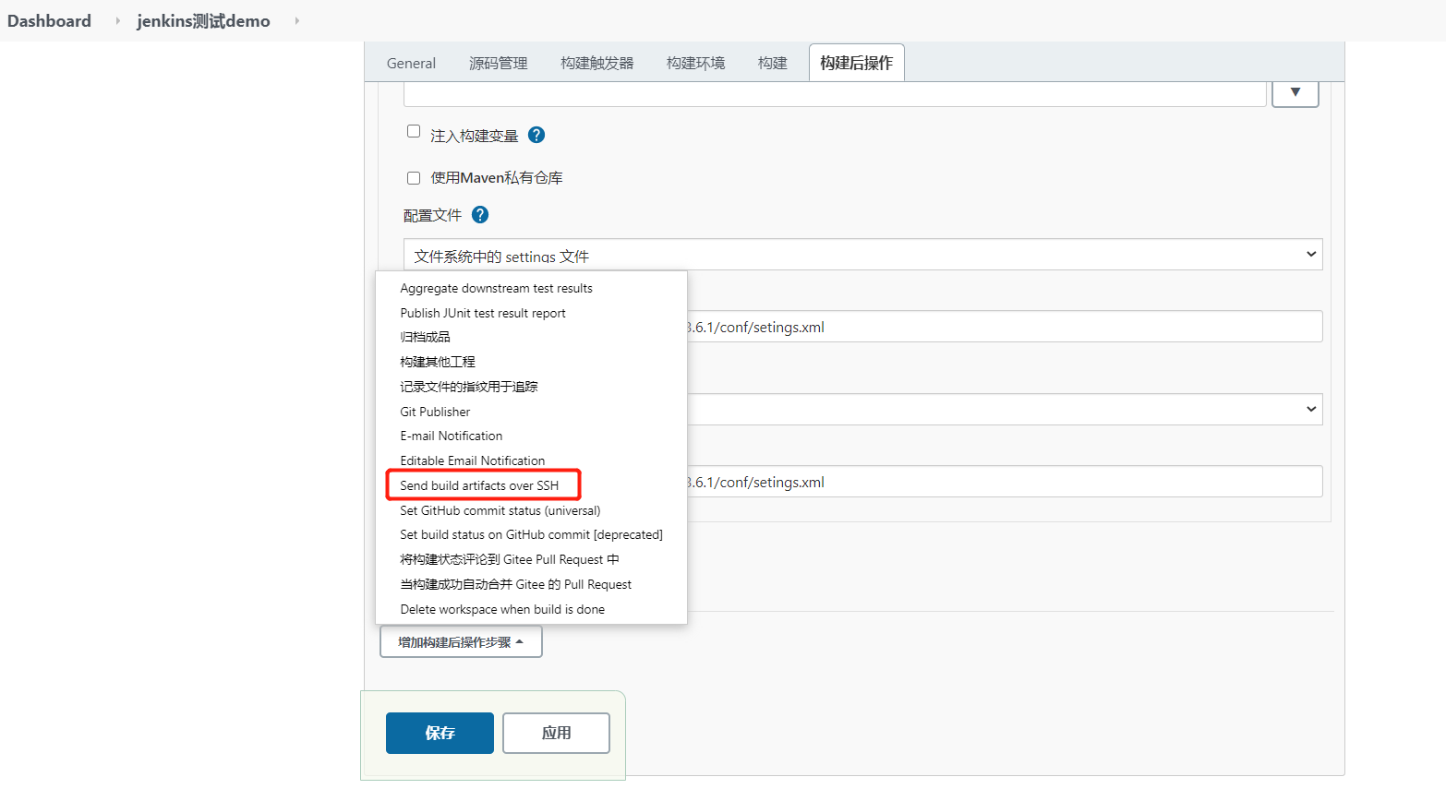Click the 保存 button
The height and width of the screenshot is (801, 1446).
point(440,733)
